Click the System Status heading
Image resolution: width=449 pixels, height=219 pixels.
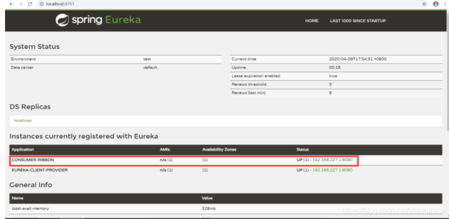[35, 47]
